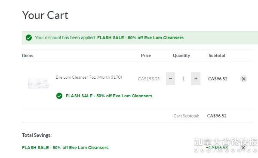
Task: Remove the FLASH SALE discount from Total Savings
Action: click(x=243, y=148)
